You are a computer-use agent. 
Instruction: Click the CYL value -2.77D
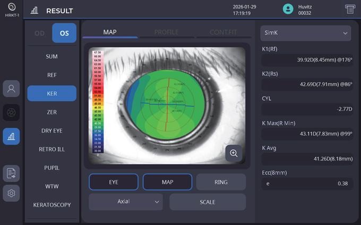pos(307,109)
